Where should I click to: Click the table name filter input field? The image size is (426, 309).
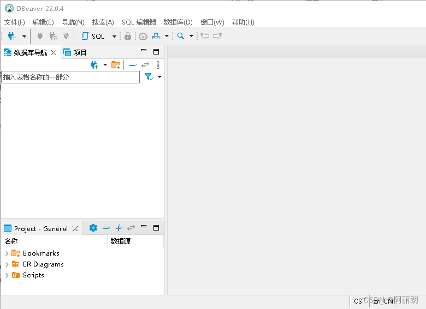[70, 77]
